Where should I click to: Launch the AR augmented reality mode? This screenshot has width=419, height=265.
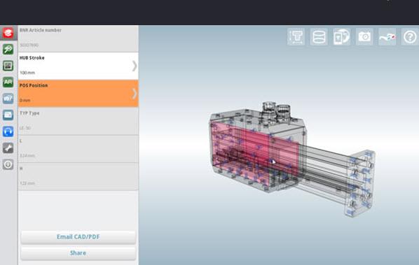(8, 82)
